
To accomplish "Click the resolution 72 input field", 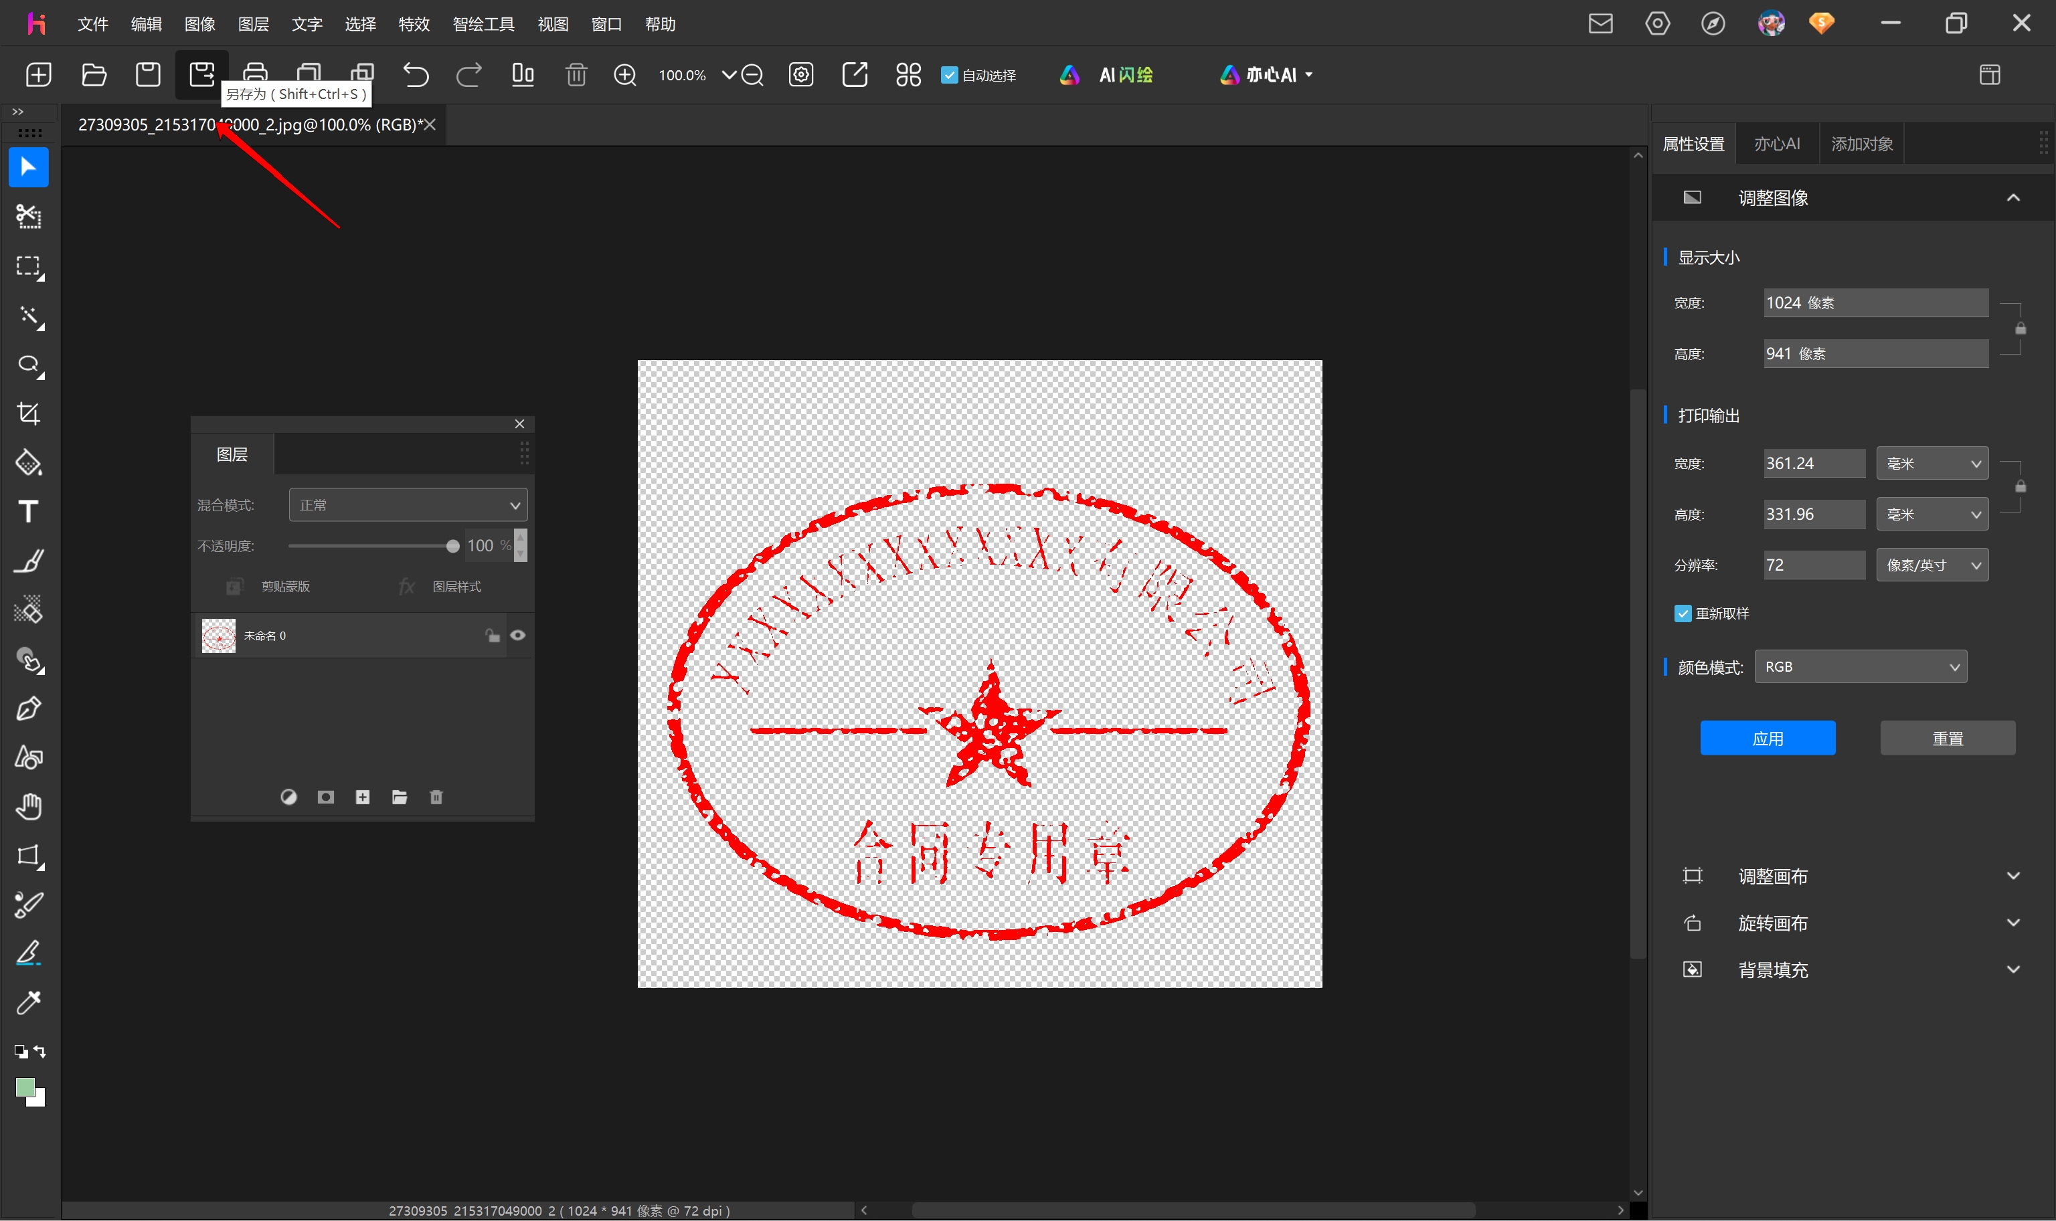I will (1814, 565).
